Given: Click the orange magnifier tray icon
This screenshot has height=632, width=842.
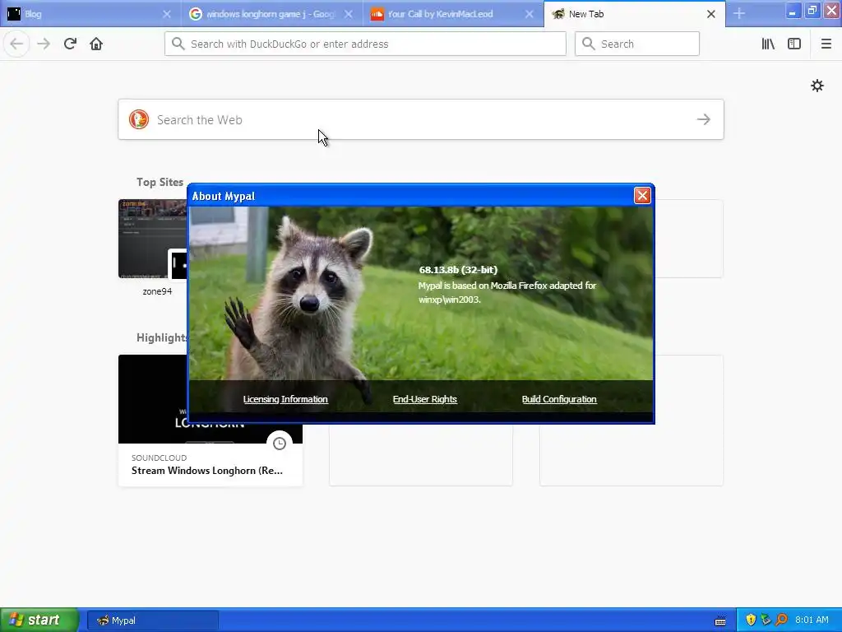Looking at the screenshot, I should (x=781, y=620).
